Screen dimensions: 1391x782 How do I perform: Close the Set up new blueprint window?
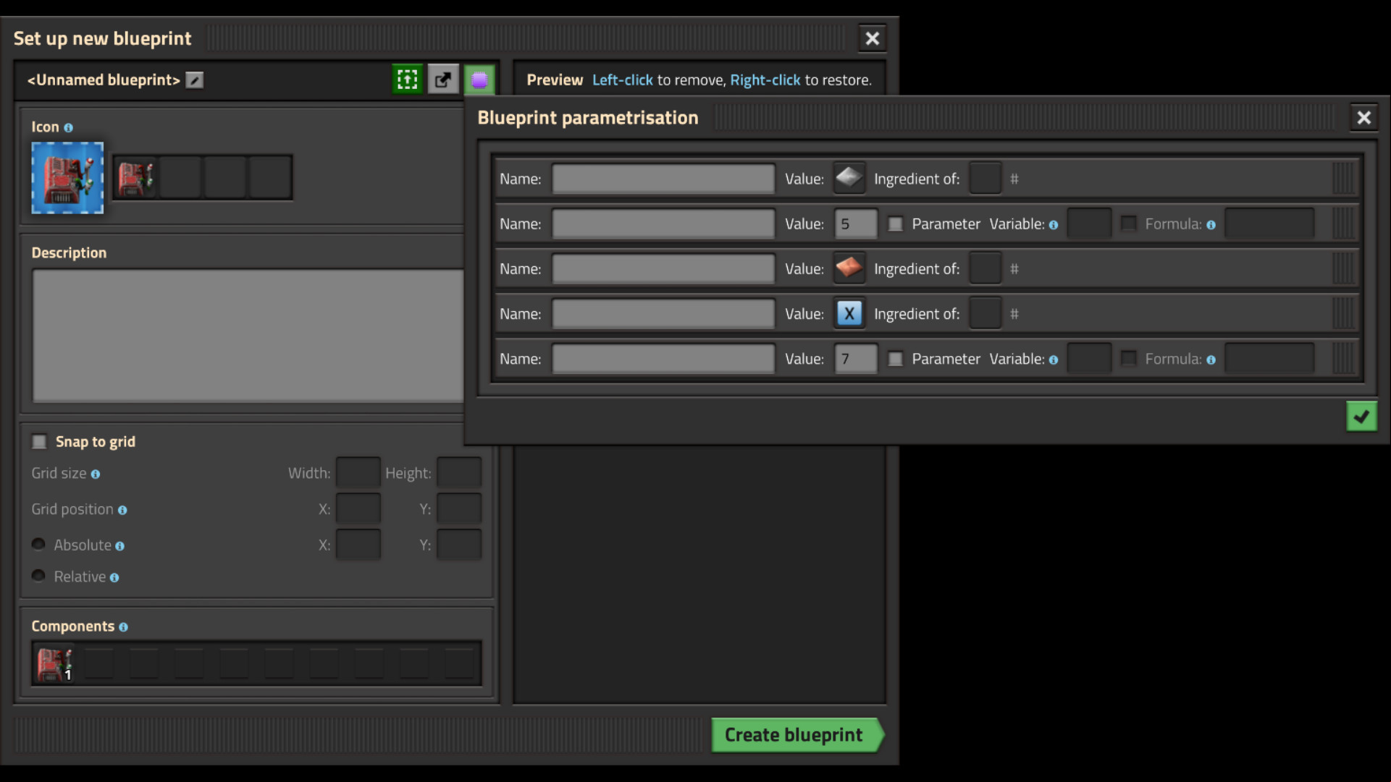click(x=872, y=38)
